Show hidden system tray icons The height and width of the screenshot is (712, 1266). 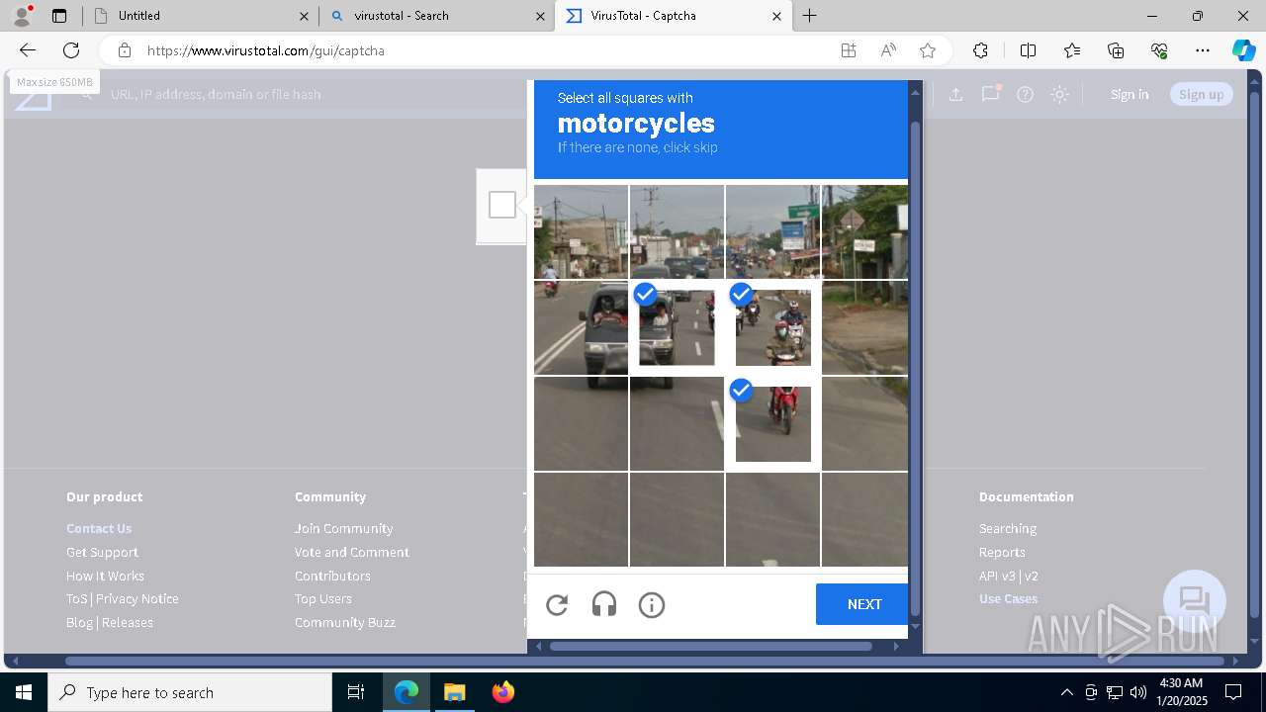(x=1066, y=692)
